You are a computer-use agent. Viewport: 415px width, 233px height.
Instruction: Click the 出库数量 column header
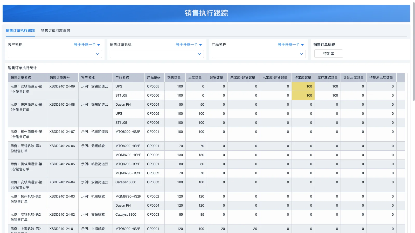click(196, 77)
